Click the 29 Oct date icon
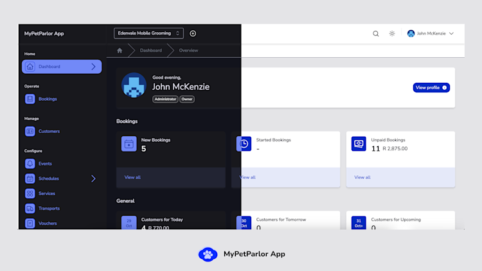This screenshot has width=482, height=271. click(129, 223)
